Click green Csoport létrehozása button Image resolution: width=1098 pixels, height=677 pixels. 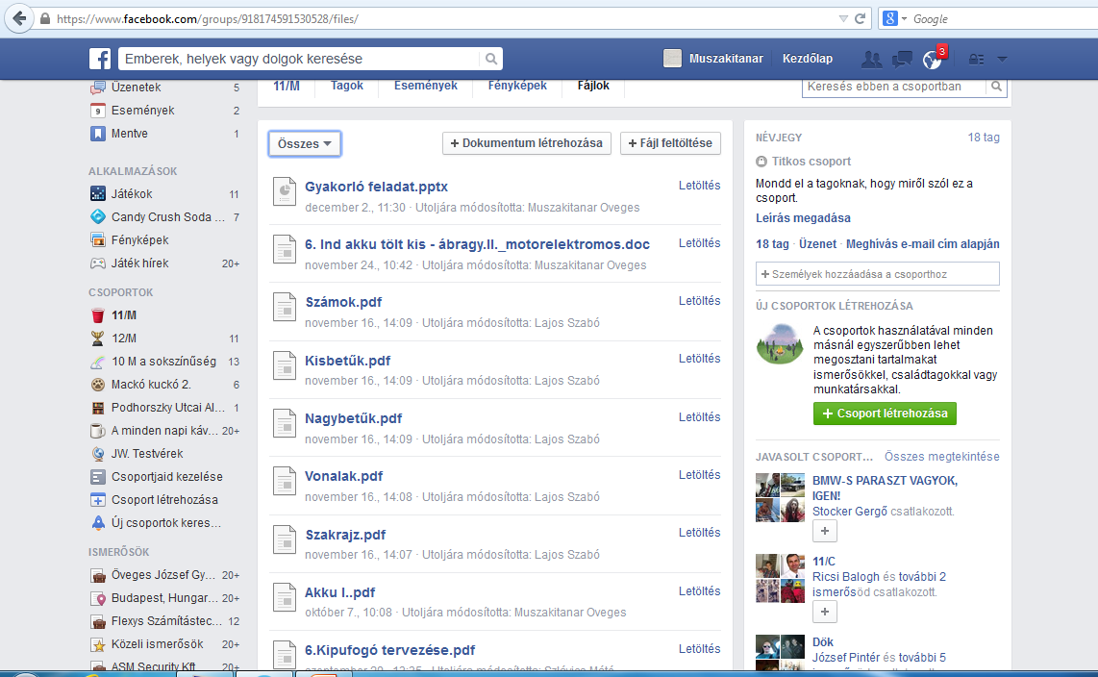[886, 414]
